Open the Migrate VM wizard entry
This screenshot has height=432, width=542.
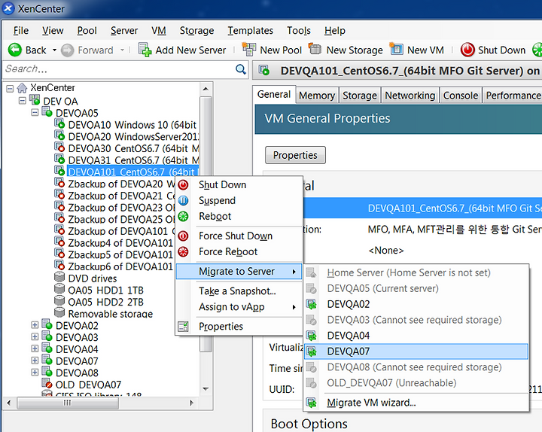[416, 403]
